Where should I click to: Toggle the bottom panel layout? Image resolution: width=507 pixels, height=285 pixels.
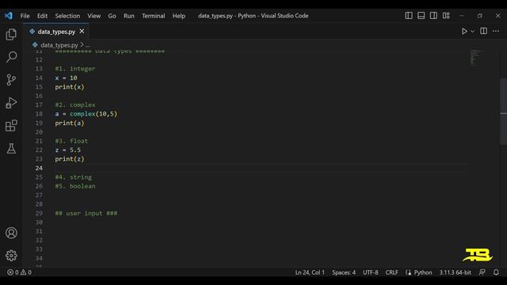pyautogui.click(x=421, y=16)
